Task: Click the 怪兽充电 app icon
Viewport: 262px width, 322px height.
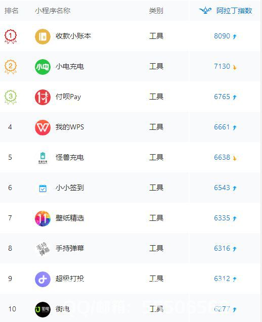Action: 42,158
